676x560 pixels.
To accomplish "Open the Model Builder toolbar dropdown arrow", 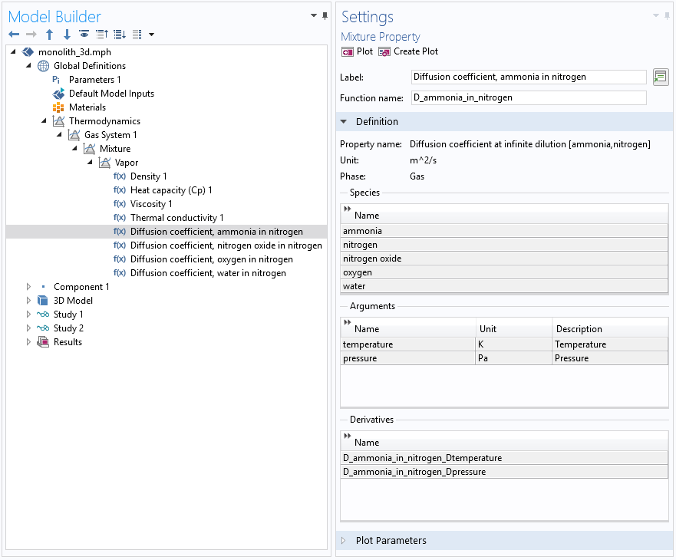I will pyautogui.click(x=151, y=35).
